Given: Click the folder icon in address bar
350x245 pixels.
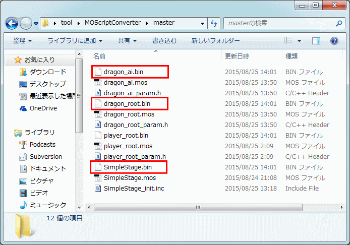Looking at the screenshot, I should pyautogui.click(x=45, y=23).
